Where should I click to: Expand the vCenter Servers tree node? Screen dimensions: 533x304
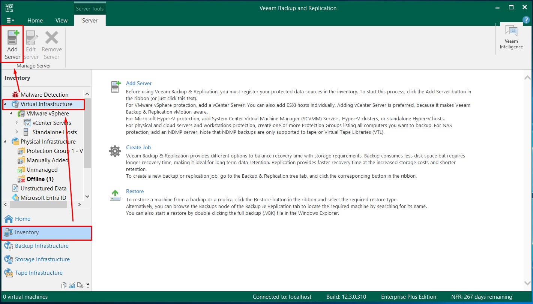point(17,123)
